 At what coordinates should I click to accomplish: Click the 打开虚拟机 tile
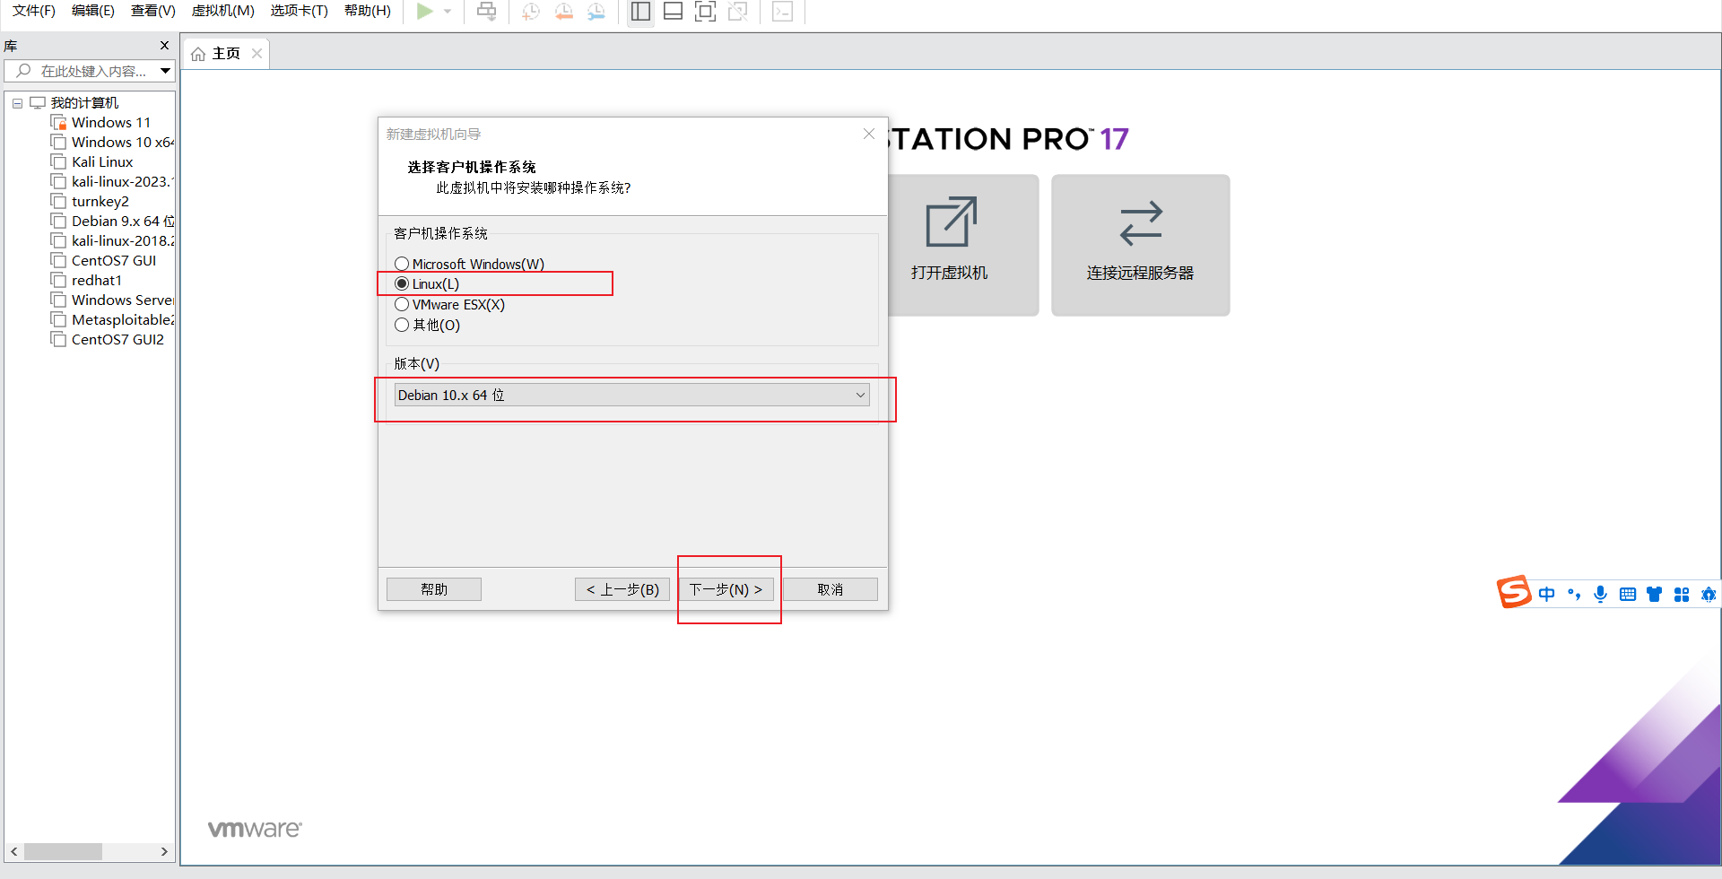962,245
